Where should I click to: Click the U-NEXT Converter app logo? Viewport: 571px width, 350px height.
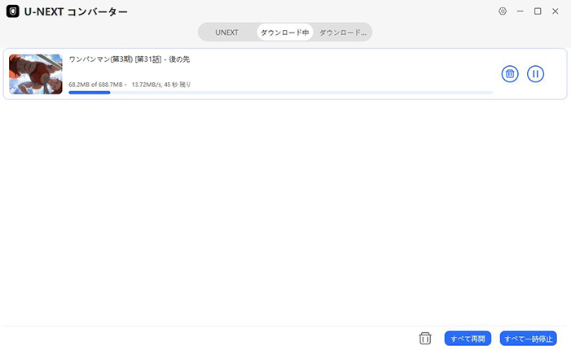(13, 11)
